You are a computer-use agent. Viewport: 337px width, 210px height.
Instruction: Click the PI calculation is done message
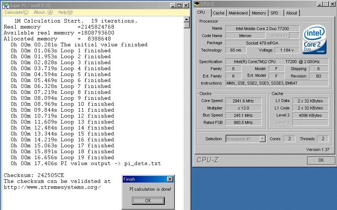(150, 189)
